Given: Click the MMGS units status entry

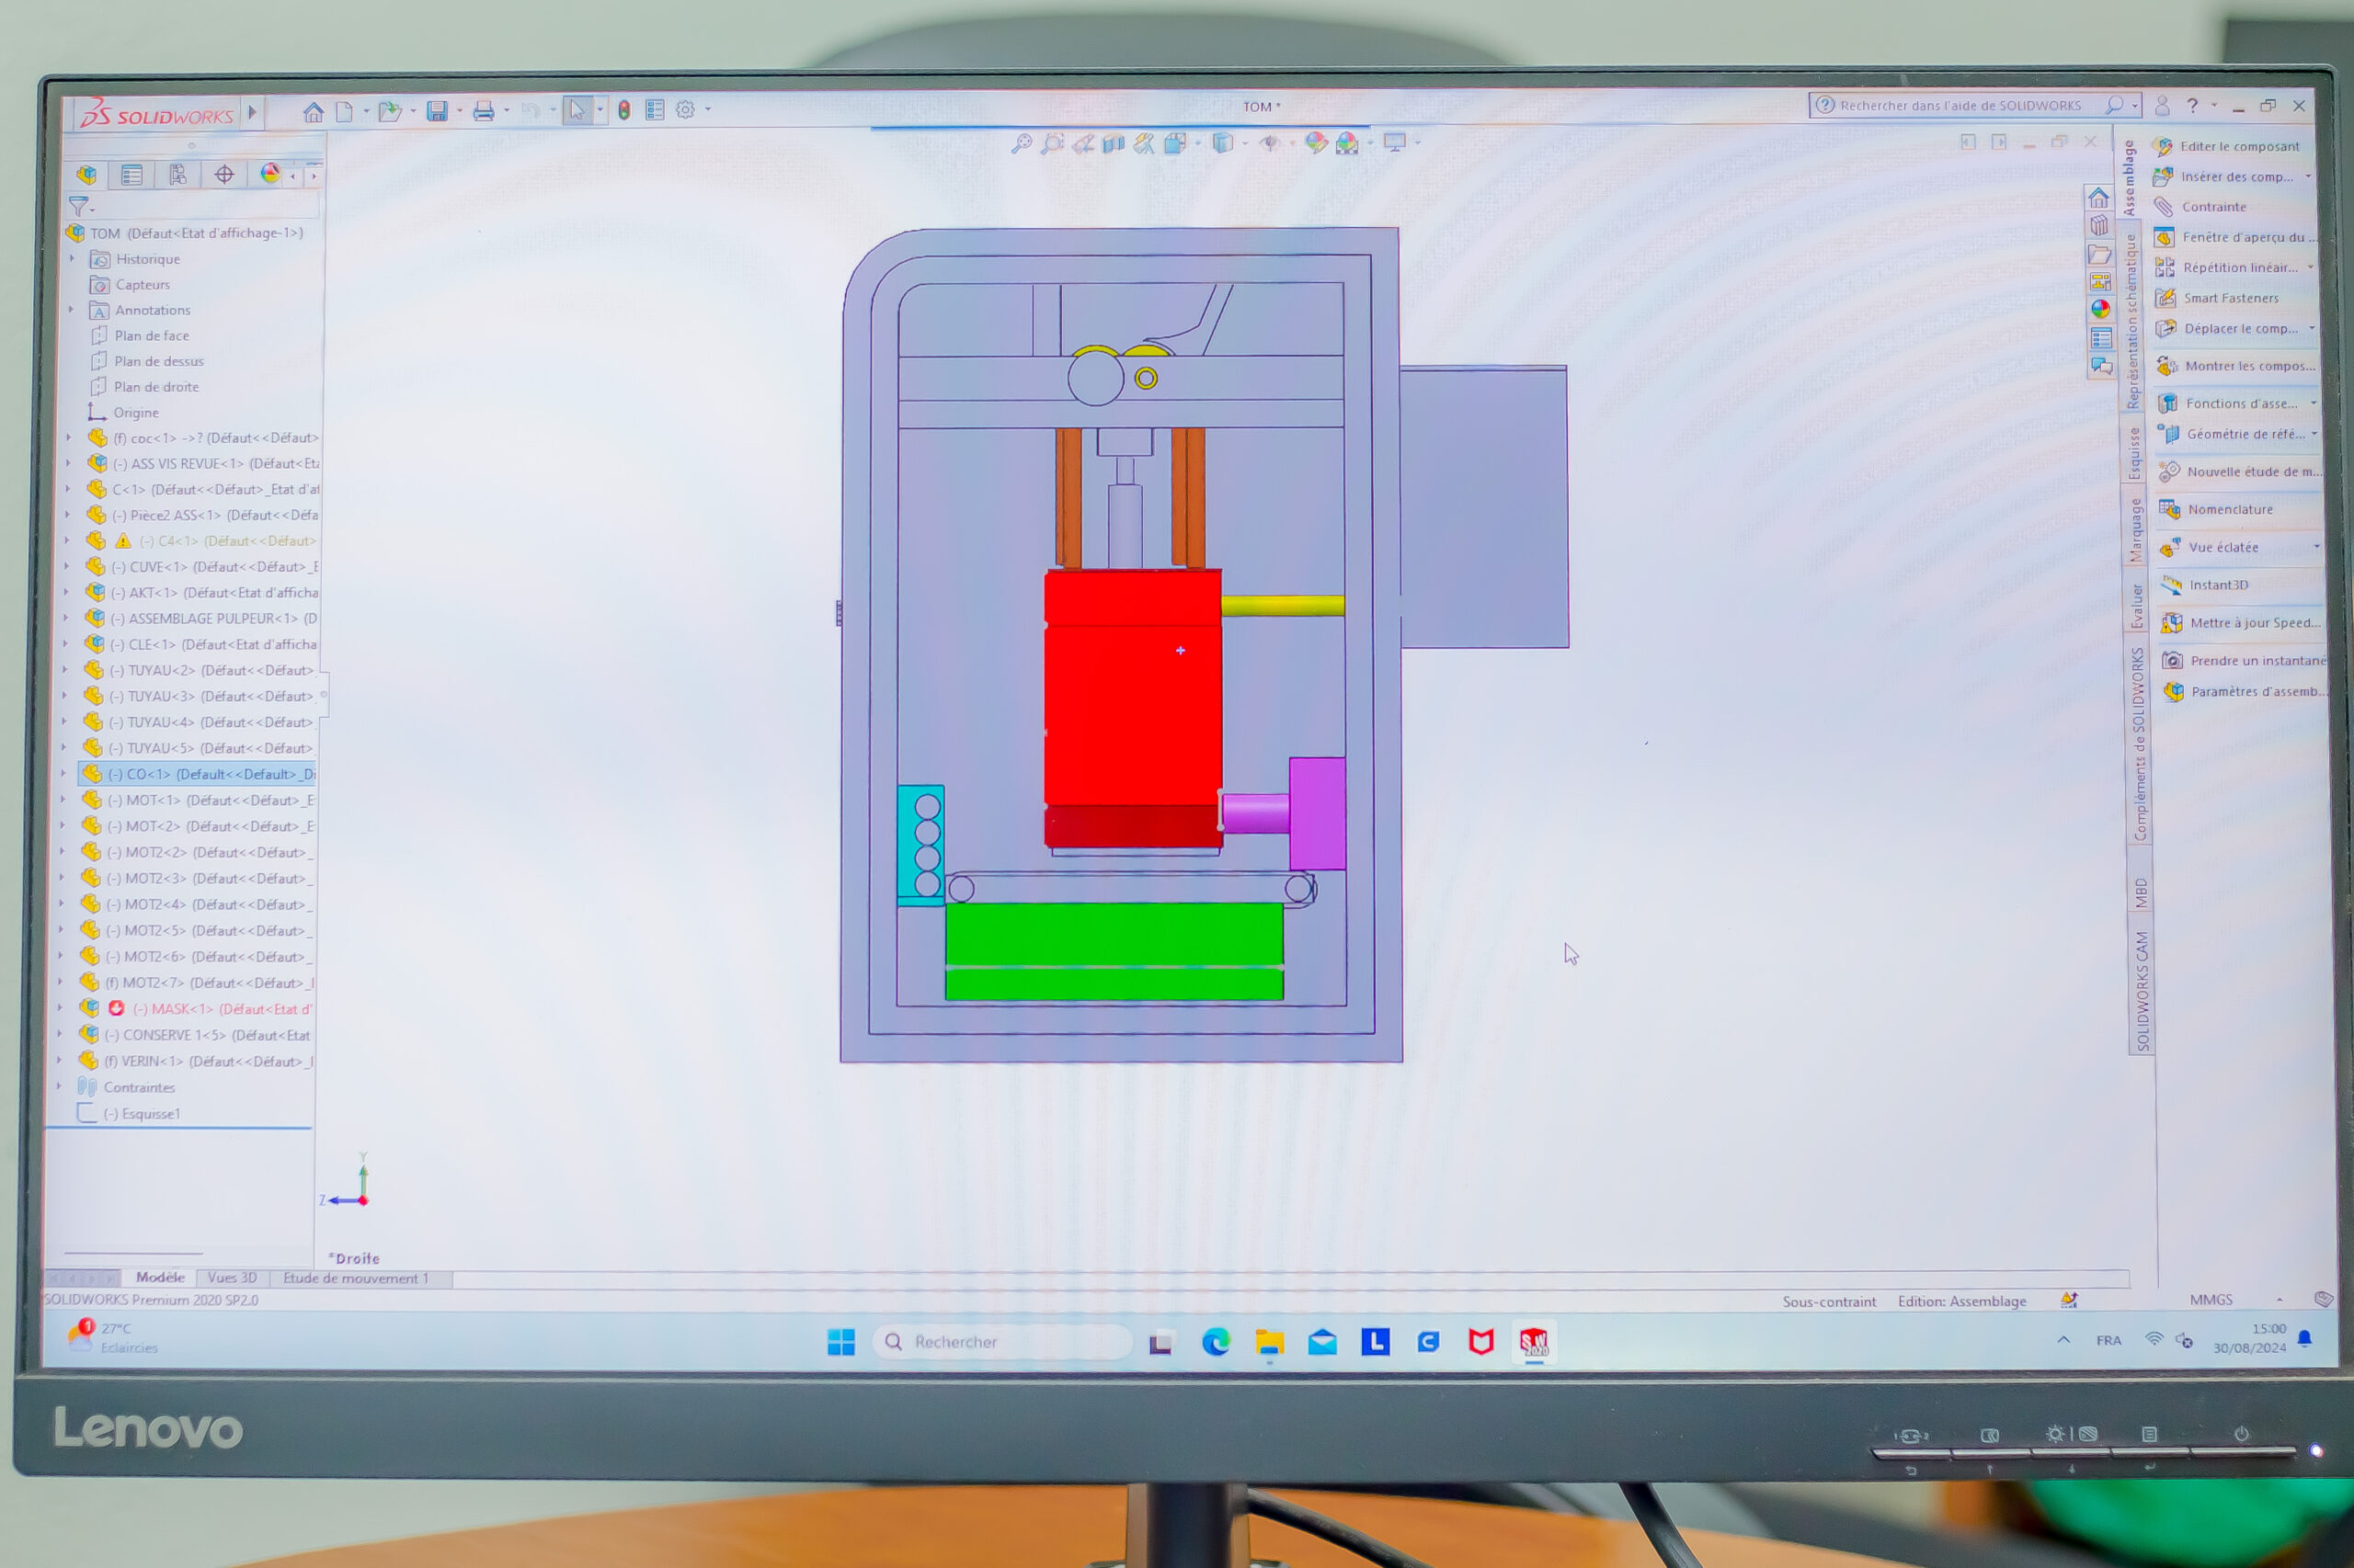Looking at the screenshot, I should pos(2211,1300).
